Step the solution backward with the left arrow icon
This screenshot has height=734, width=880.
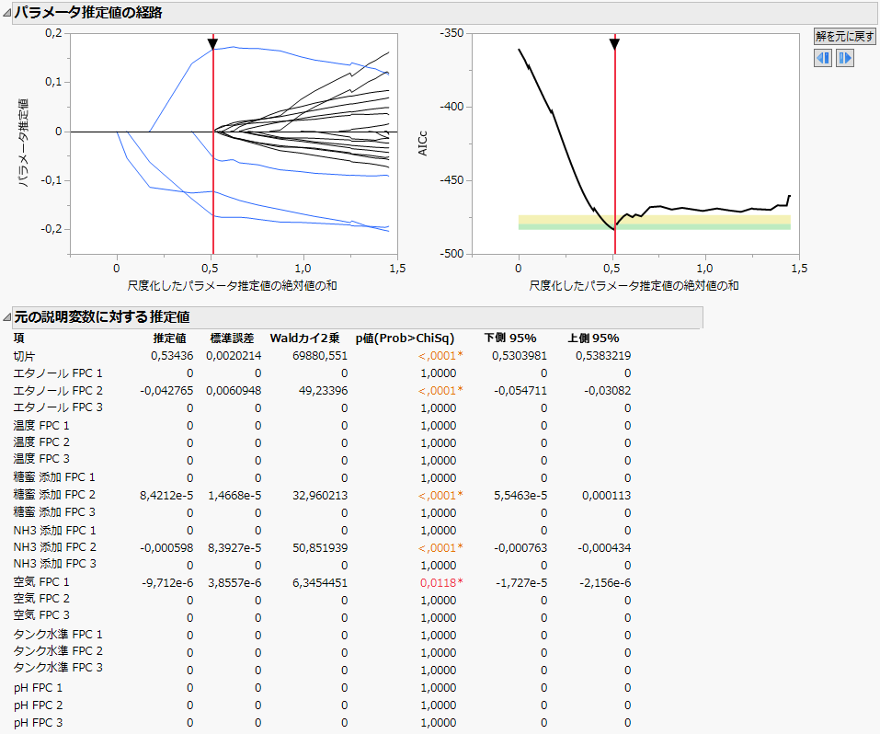(821, 58)
